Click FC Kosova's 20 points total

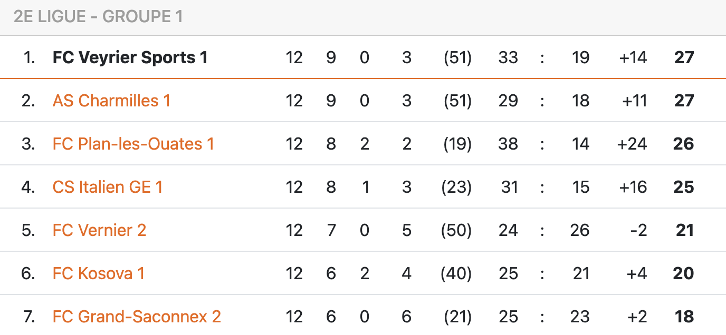point(684,273)
